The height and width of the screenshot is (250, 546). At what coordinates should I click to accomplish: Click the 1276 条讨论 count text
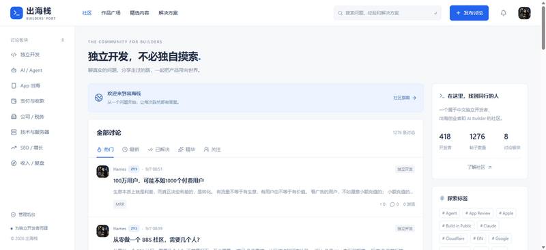(x=403, y=133)
